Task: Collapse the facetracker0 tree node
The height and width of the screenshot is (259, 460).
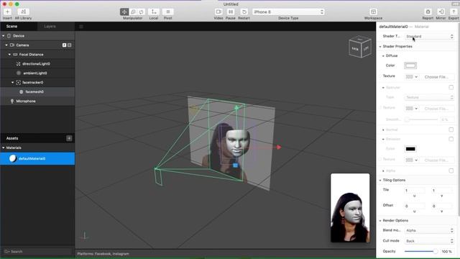Action: 13,83
